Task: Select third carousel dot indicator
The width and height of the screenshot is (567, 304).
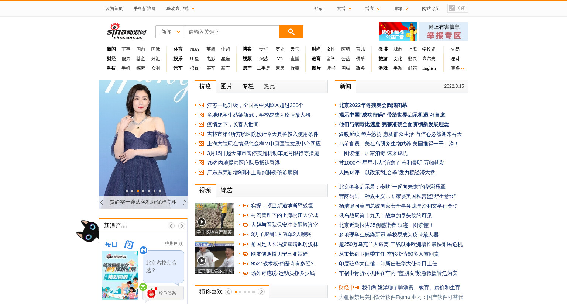Action: click(x=138, y=191)
